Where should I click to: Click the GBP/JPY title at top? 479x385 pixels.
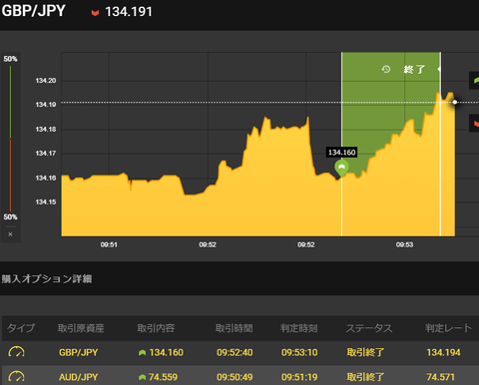click(x=34, y=11)
